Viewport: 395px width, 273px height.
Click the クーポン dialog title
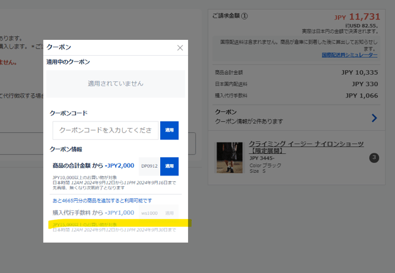point(59,48)
